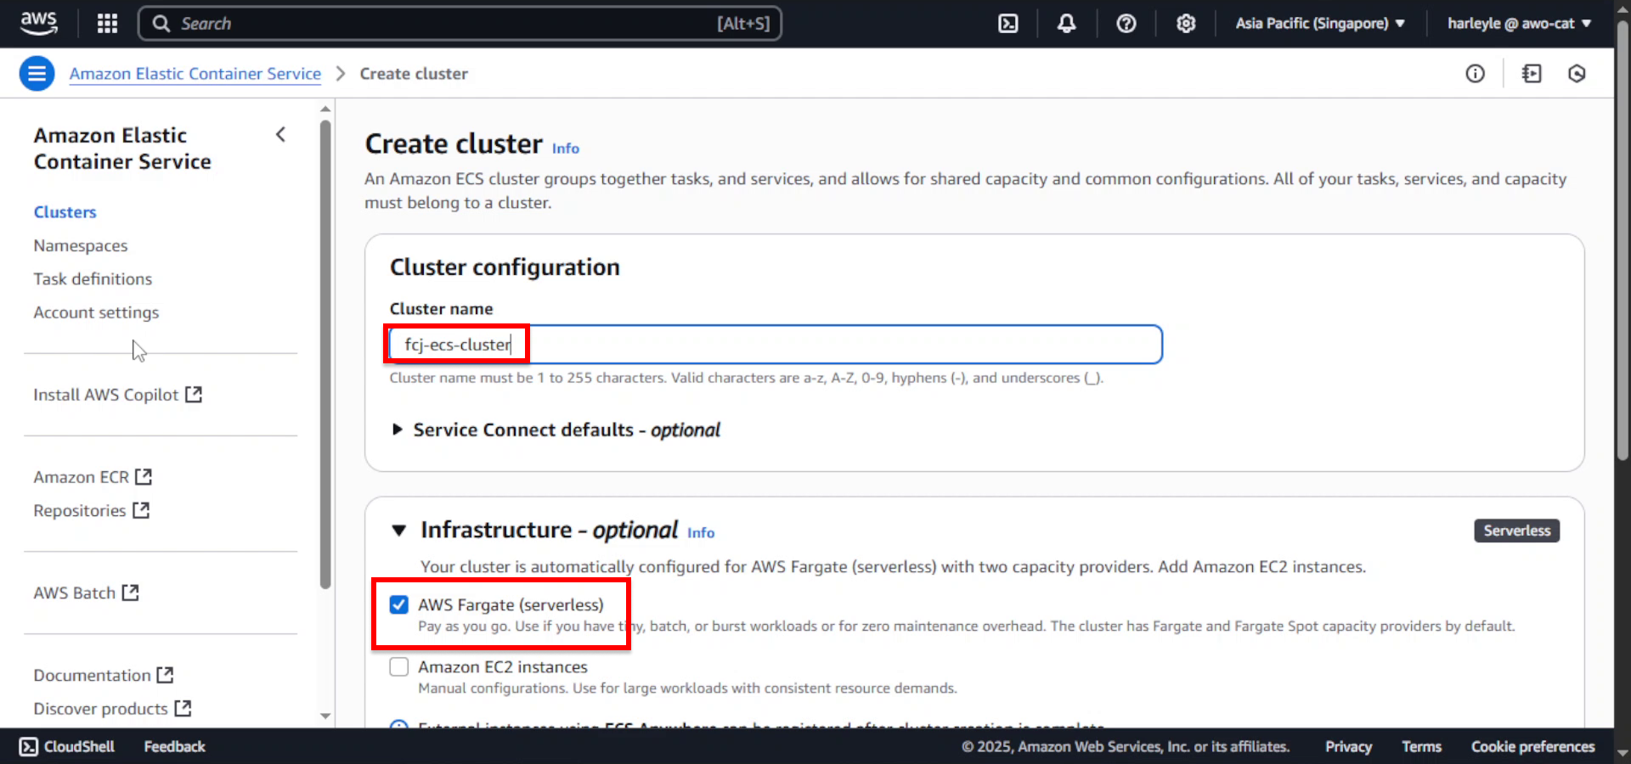Open the notifications bell

click(x=1066, y=23)
